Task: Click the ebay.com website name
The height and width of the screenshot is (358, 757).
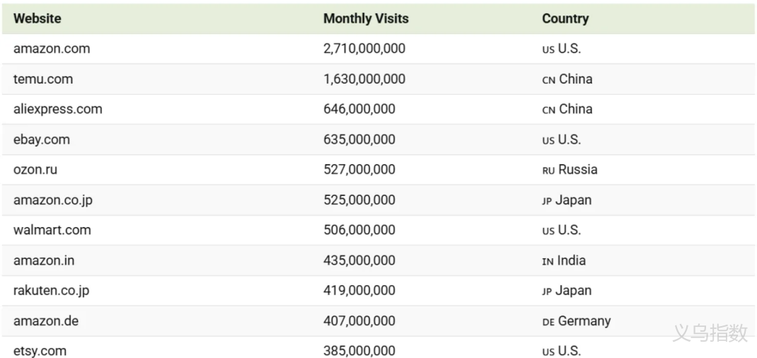Action: (x=42, y=139)
